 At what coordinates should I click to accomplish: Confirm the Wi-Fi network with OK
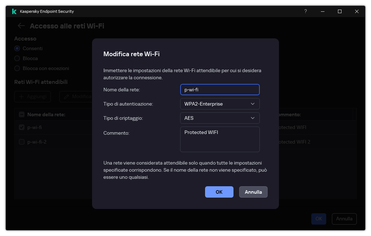point(219,192)
